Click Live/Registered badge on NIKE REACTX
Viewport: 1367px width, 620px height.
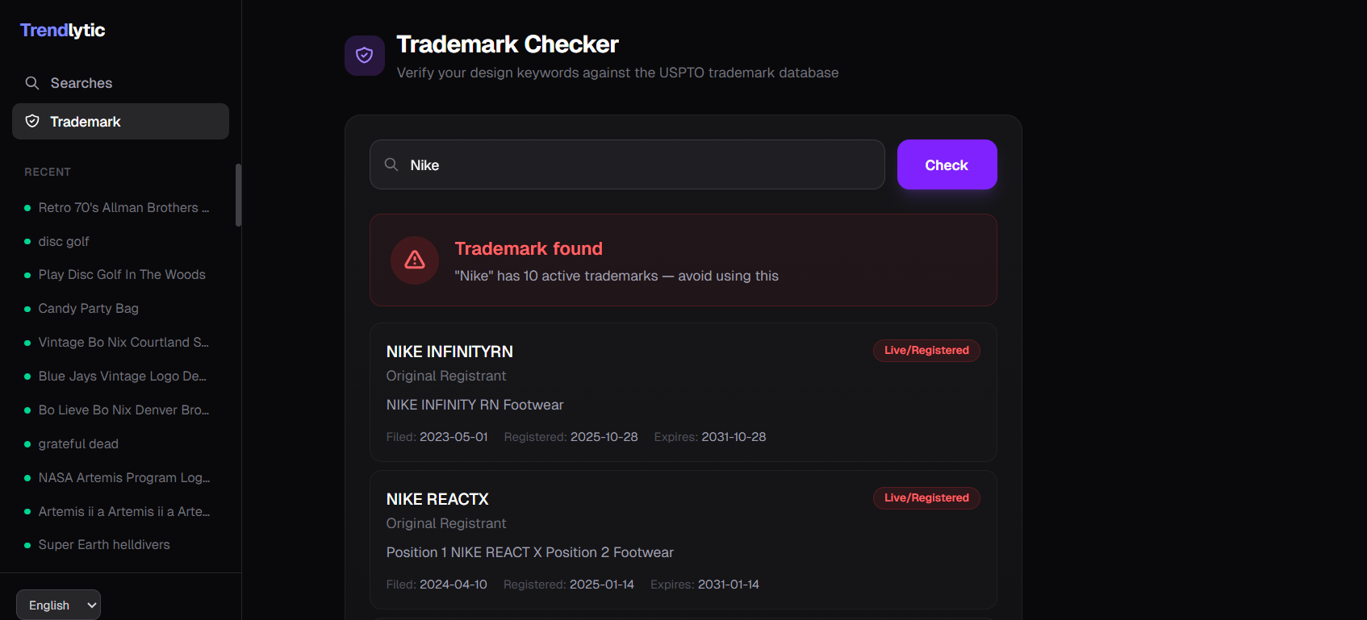926,497
